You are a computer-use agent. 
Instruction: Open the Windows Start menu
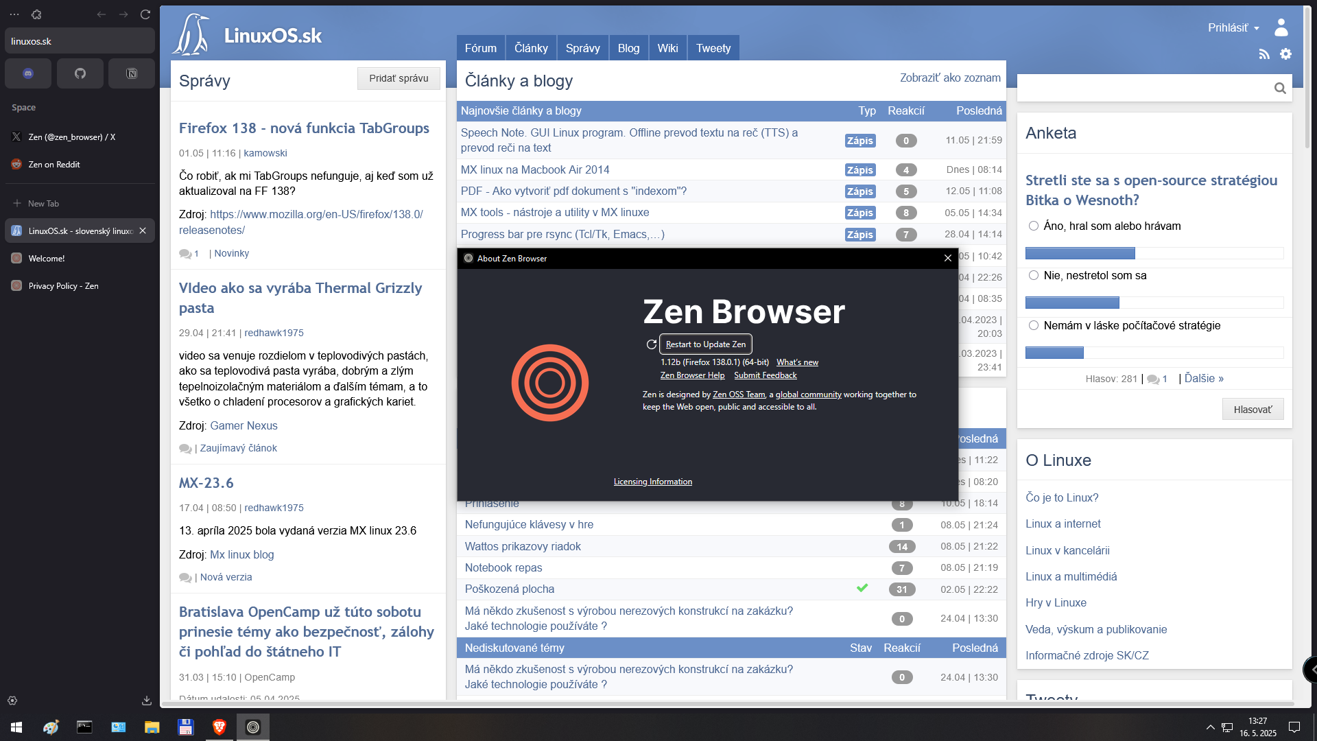click(16, 727)
